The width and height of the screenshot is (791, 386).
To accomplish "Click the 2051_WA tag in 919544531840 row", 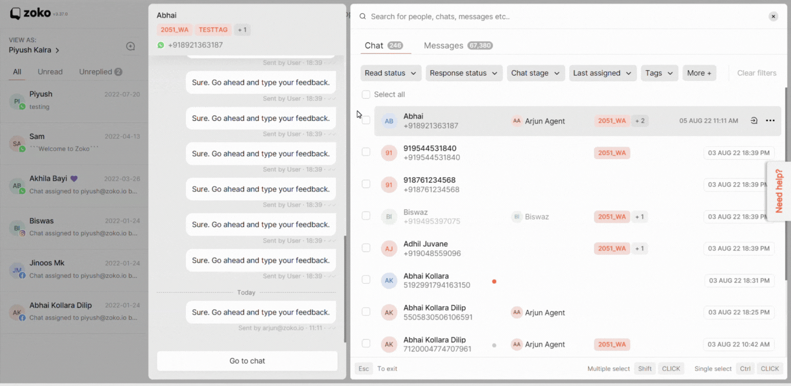I will coord(612,153).
